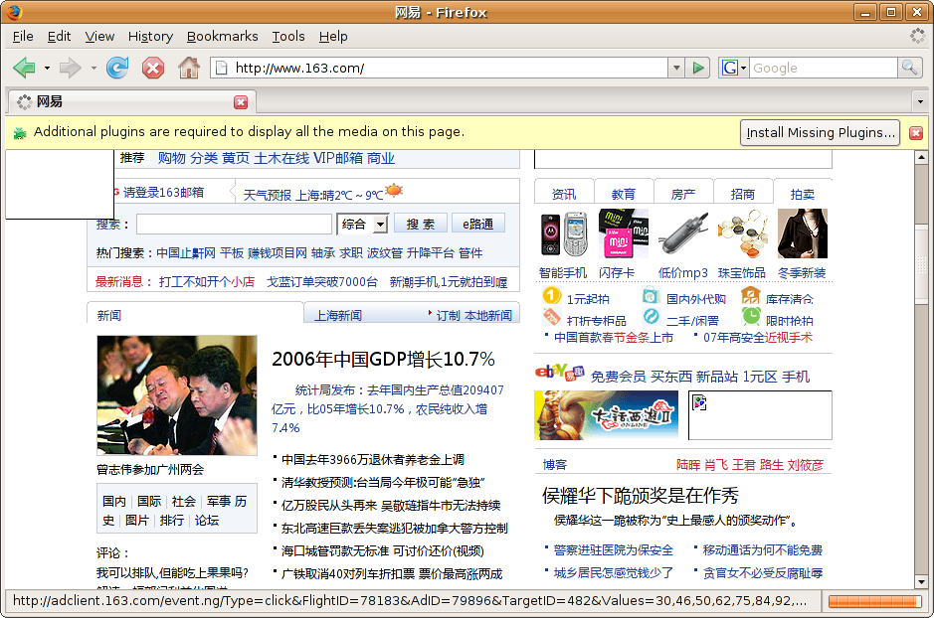
Task: Open the Help menu
Action: tap(333, 37)
